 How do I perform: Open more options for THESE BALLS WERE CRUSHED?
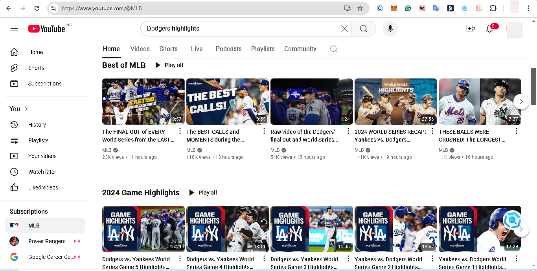click(517, 131)
